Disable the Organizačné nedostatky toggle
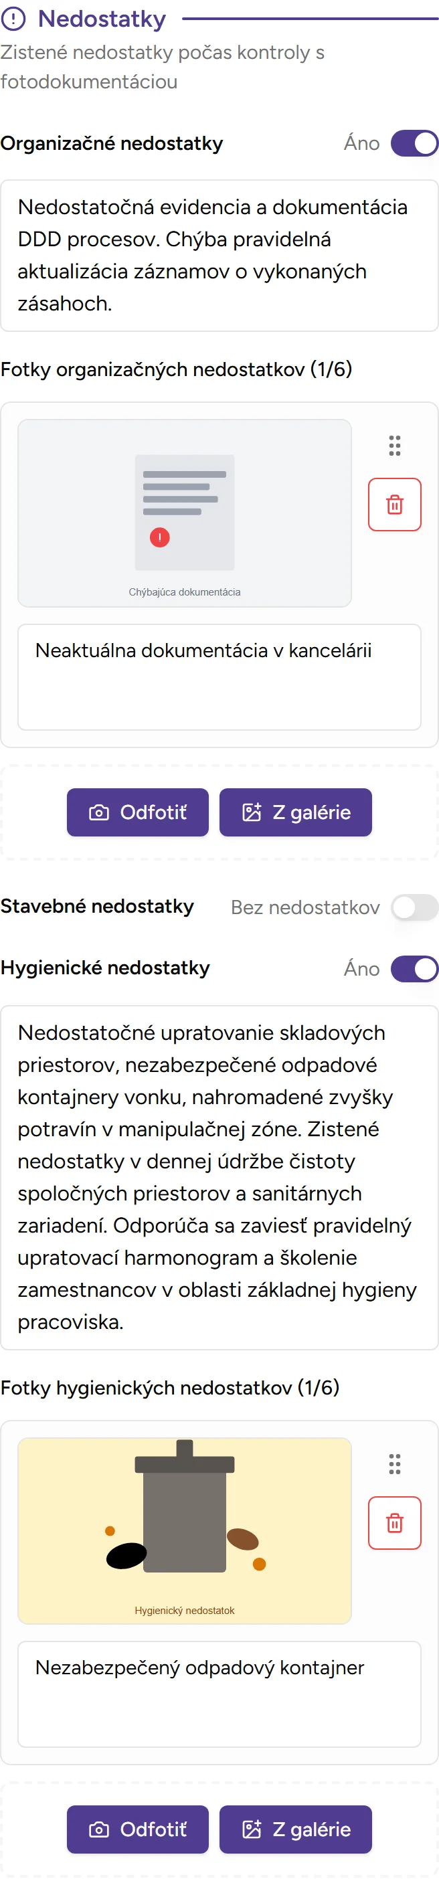The width and height of the screenshot is (439, 1879). point(414,143)
